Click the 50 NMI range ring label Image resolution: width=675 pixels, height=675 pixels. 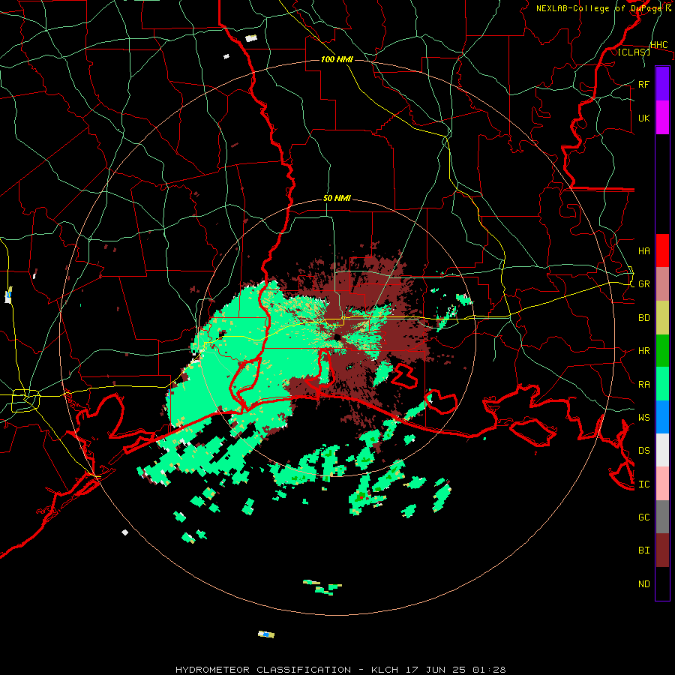point(337,198)
